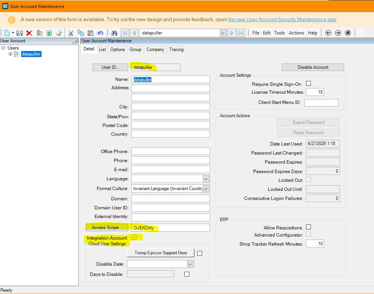Click the Access Scope... button
This screenshot has height=294, width=374.
[107, 227]
